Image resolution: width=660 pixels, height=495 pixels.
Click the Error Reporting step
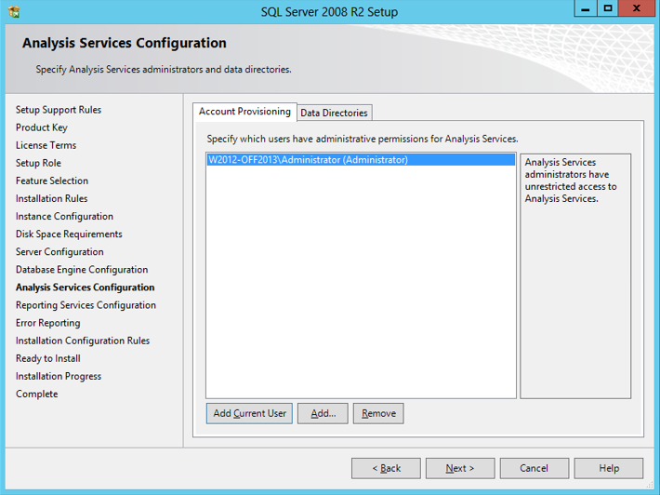[48, 323]
